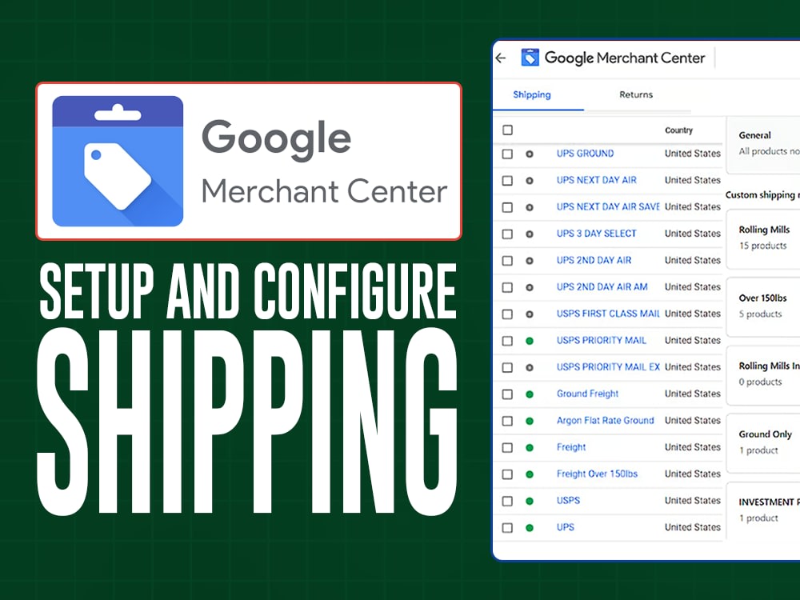Open the Ground Freight service link
Image resolution: width=800 pixels, height=600 pixels.
[x=587, y=394]
